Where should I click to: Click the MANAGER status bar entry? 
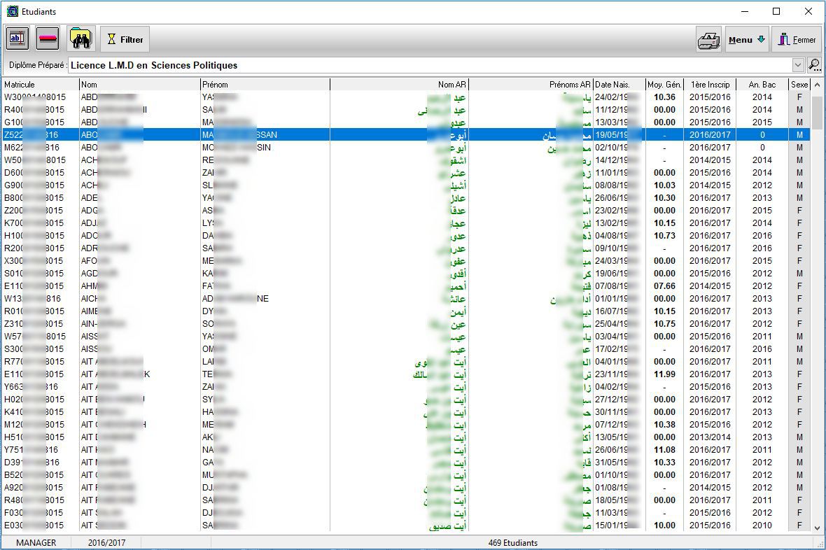[x=36, y=542]
